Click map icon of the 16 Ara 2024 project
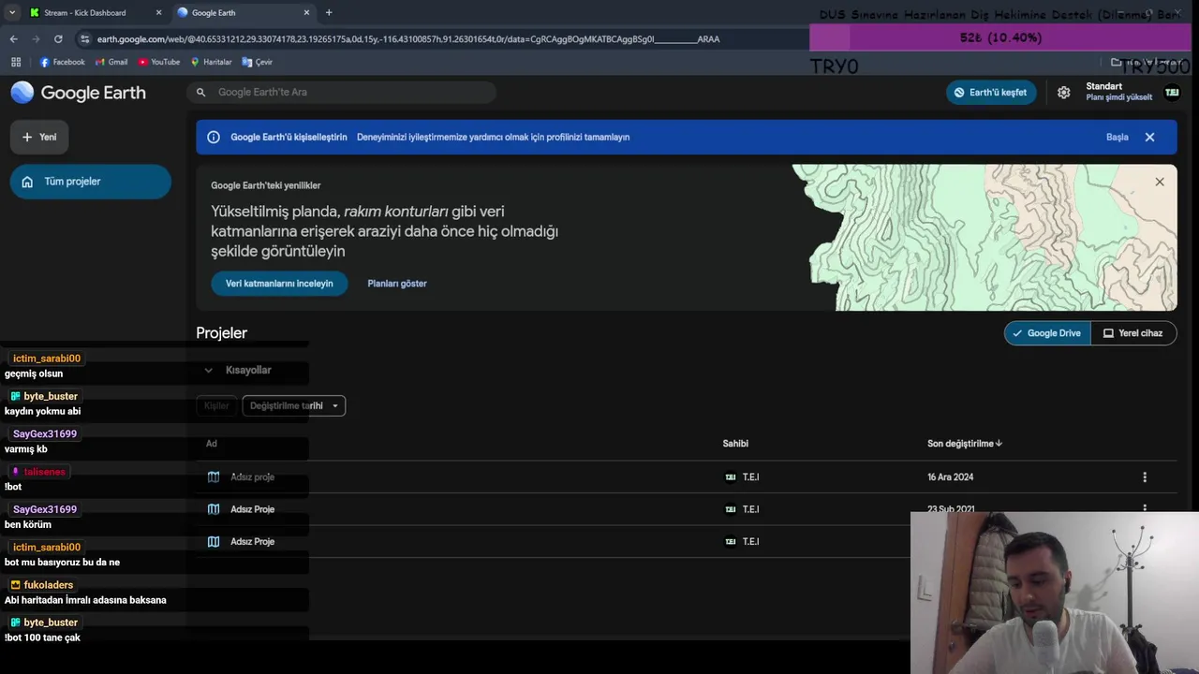The width and height of the screenshot is (1199, 674). pyautogui.click(x=214, y=477)
